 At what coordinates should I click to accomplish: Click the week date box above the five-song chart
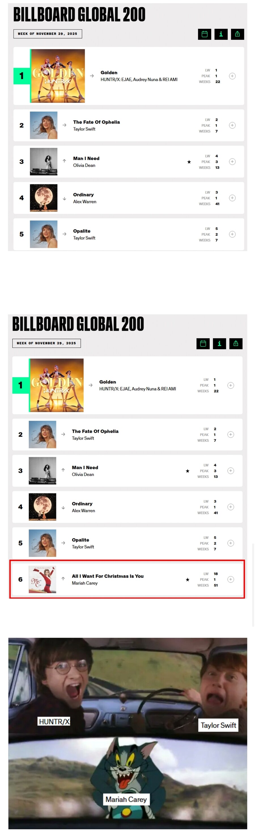coord(48,34)
